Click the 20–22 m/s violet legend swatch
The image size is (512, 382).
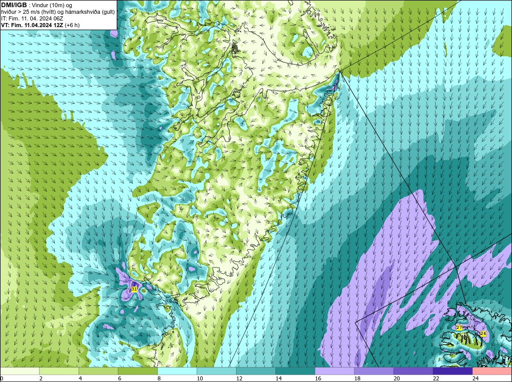pyautogui.click(x=413, y=371)
